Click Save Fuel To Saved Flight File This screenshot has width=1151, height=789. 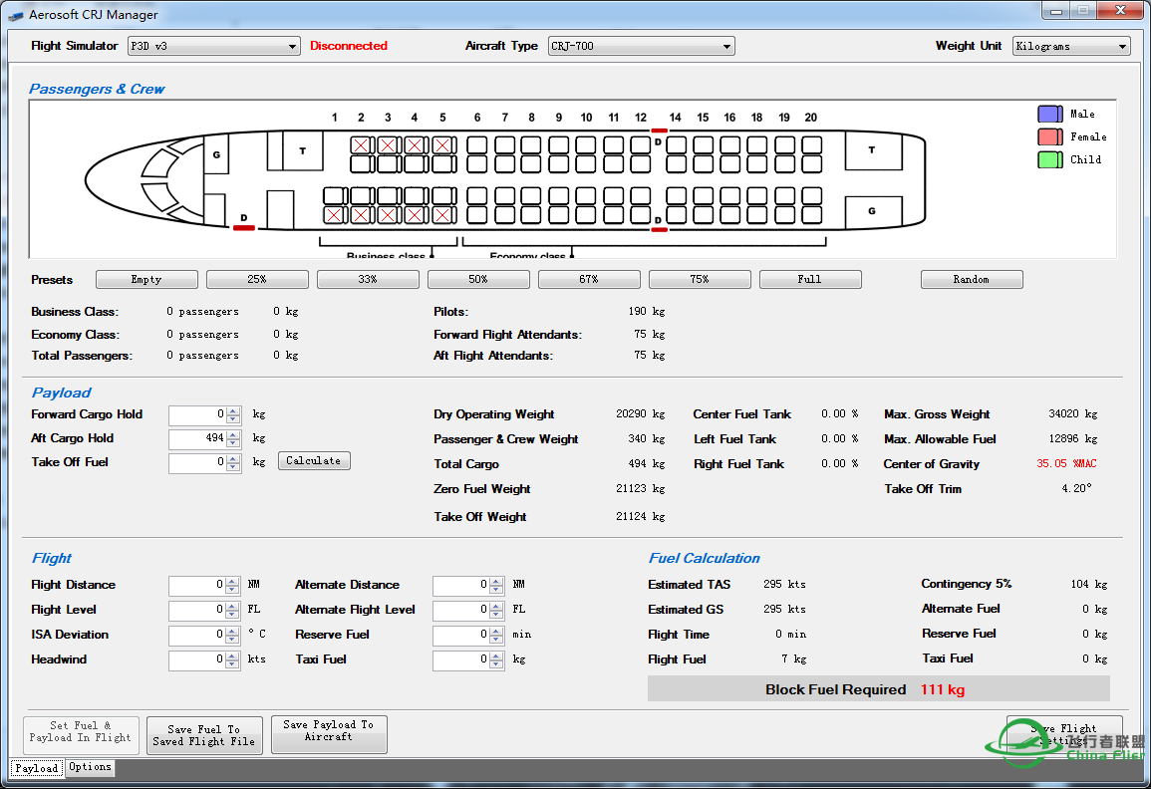point(205,735)
